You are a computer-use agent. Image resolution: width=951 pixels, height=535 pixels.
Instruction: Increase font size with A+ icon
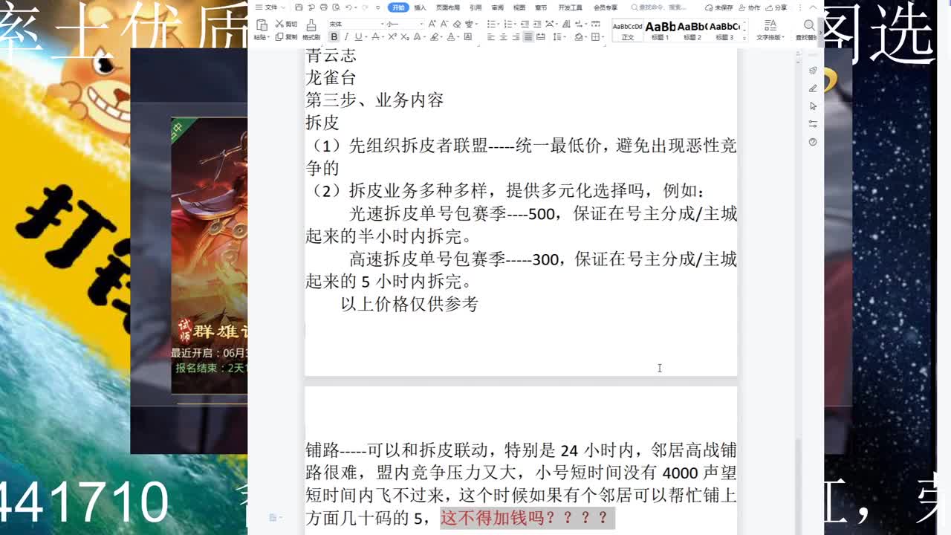point(432,24)
